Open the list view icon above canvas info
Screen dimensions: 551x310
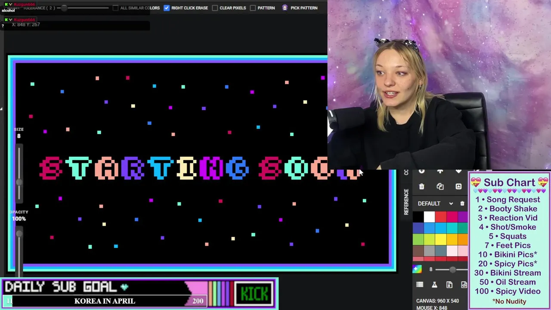(420, 285)
